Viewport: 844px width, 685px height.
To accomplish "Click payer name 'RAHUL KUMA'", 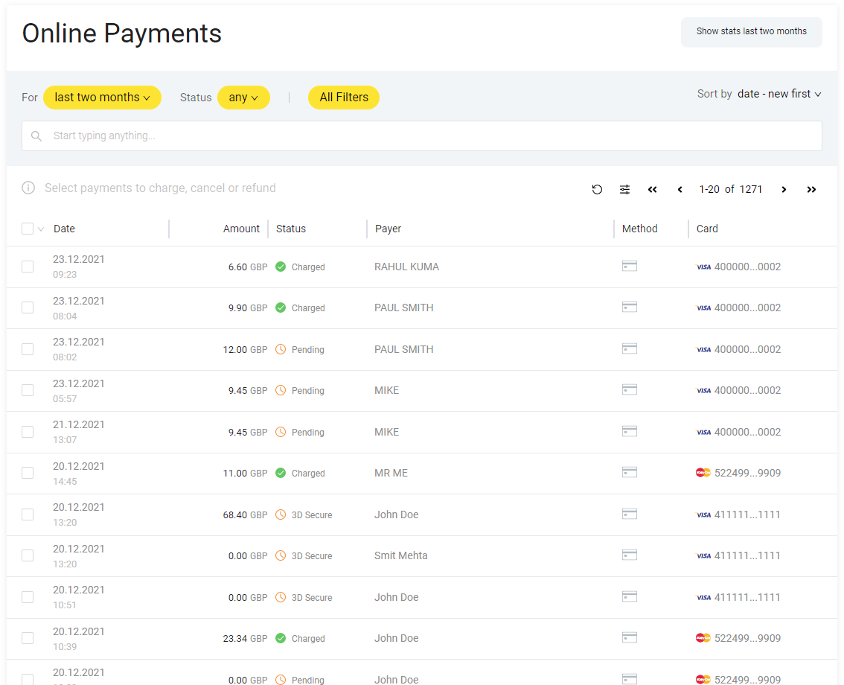I will [x=406, y=267].
